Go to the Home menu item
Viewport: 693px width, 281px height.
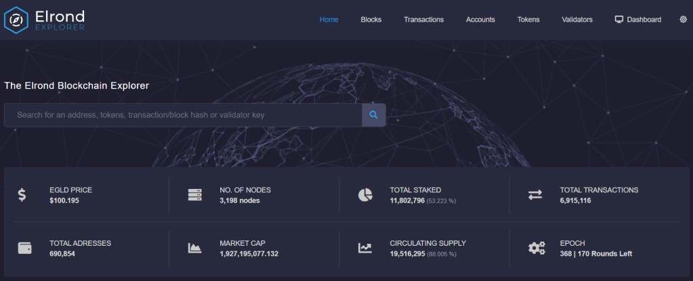329,20
